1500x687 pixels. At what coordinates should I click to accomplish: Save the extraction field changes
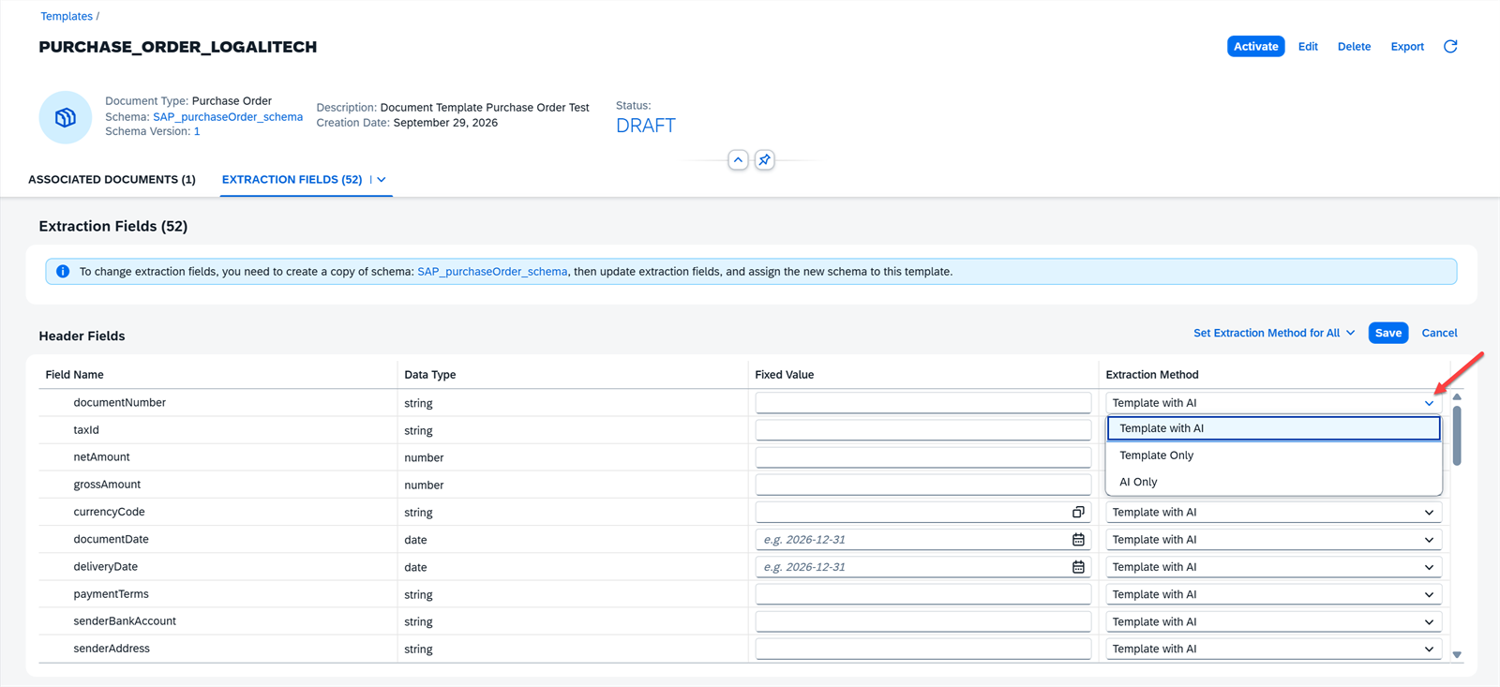(x=1388, y=333)
